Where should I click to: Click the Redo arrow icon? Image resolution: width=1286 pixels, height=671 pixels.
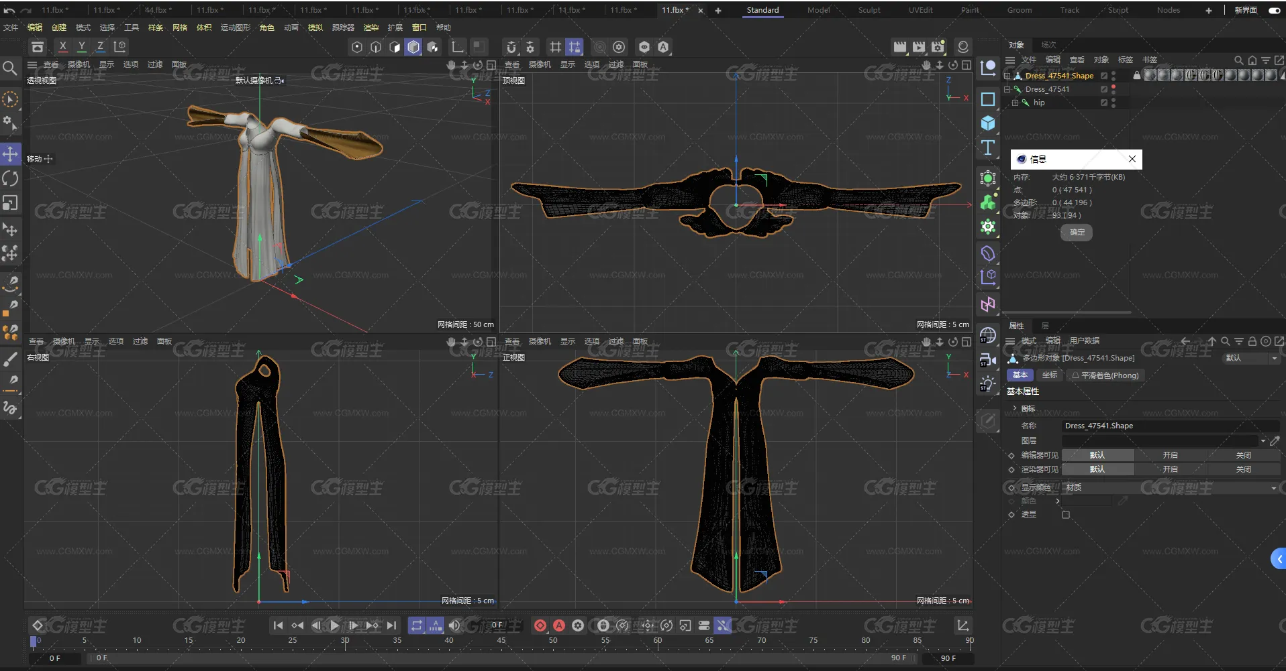(26, 10)
